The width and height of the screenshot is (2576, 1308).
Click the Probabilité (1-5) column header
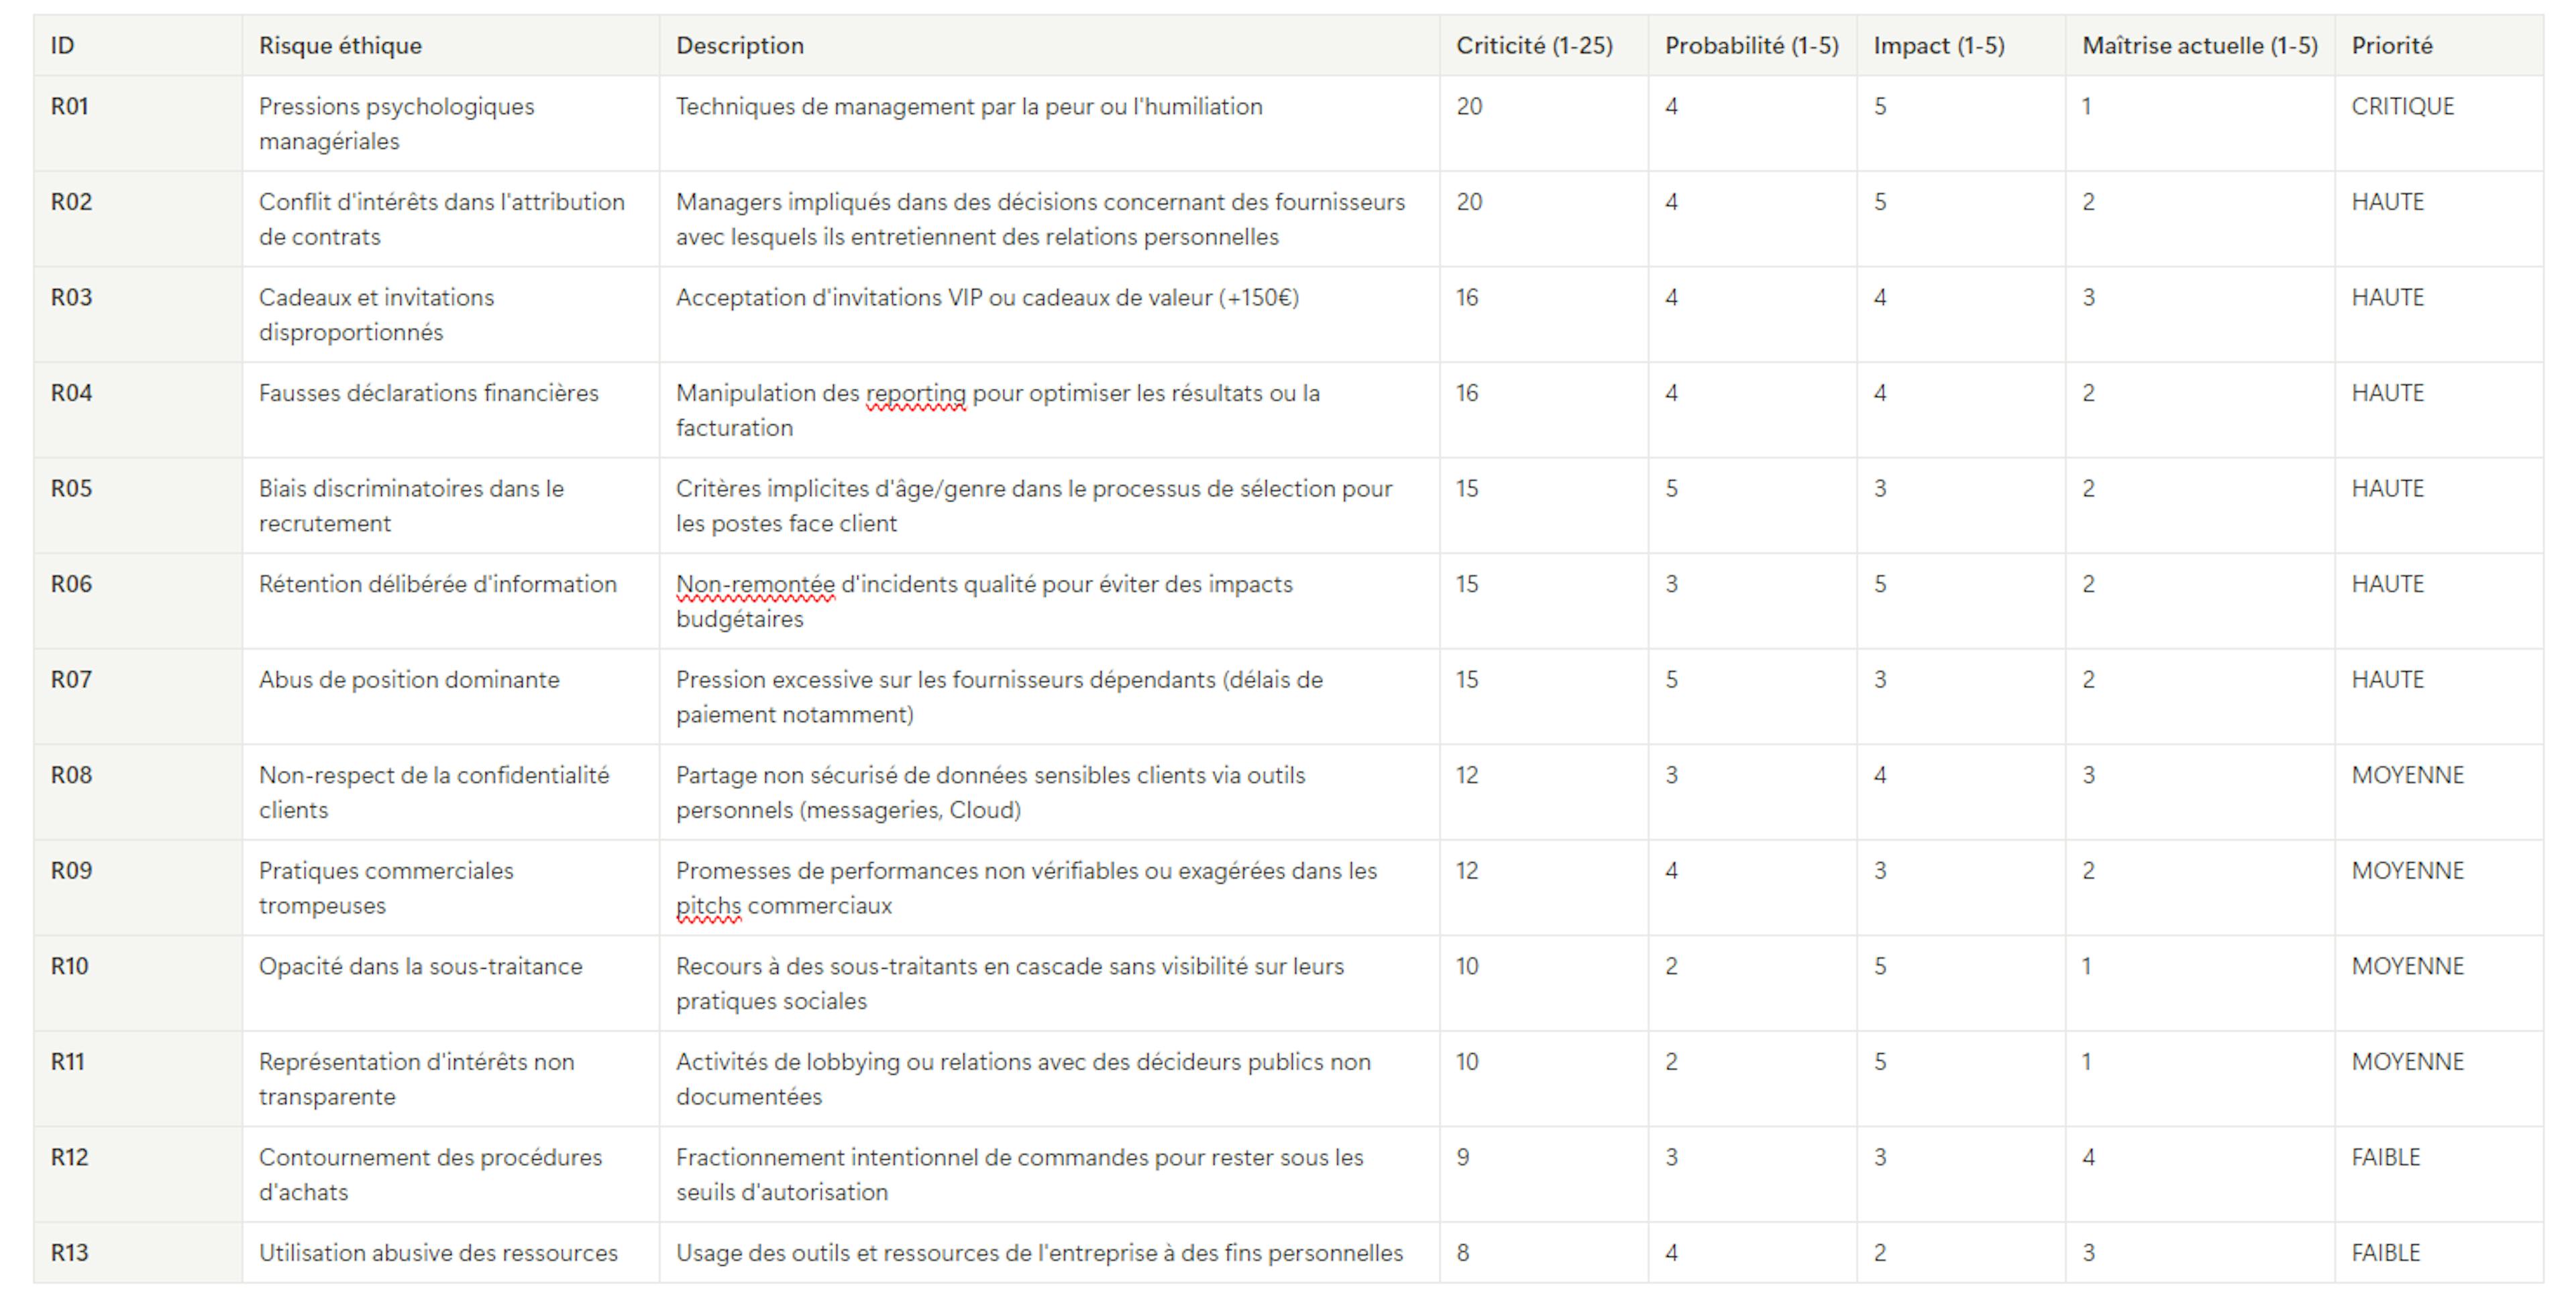[x=1752, y=45]
